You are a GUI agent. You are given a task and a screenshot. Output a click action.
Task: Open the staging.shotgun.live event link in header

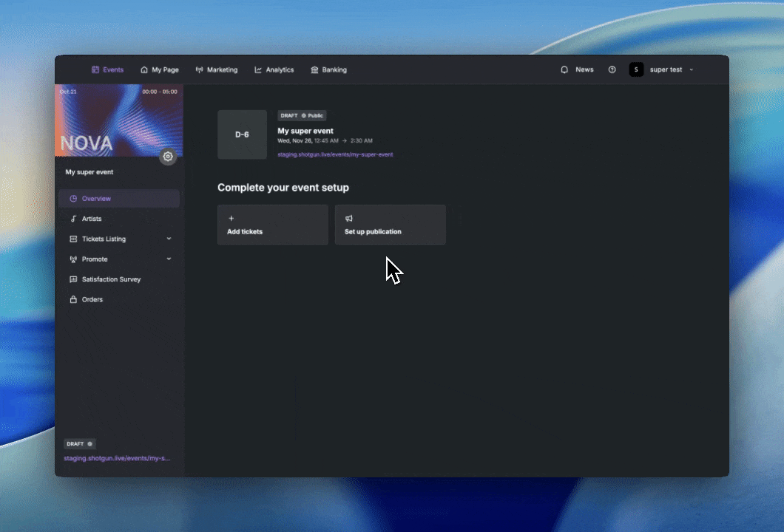coord(336,155)
